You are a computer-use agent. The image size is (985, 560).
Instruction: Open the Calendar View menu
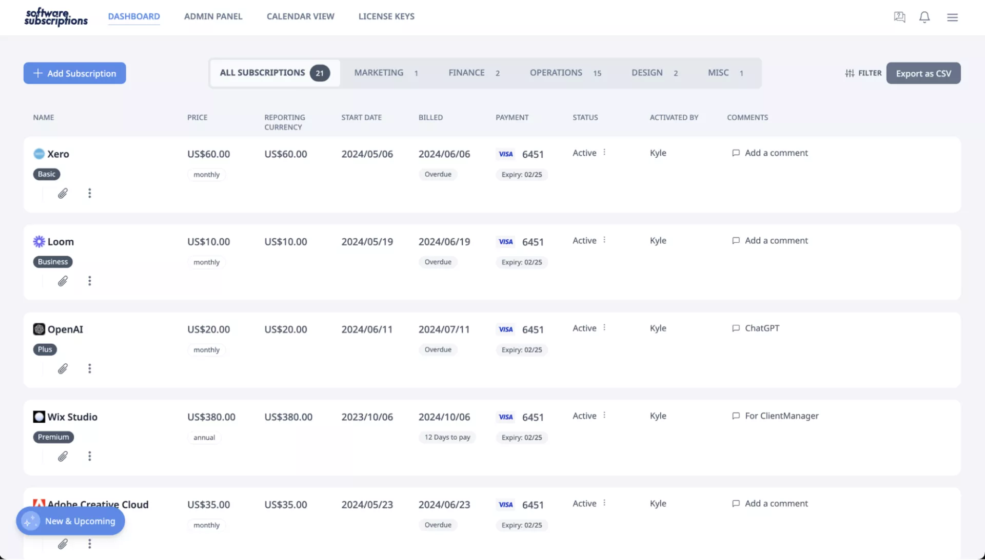(x=300, y=16)
